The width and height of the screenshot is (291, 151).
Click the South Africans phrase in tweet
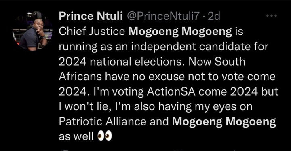[152, 69]
